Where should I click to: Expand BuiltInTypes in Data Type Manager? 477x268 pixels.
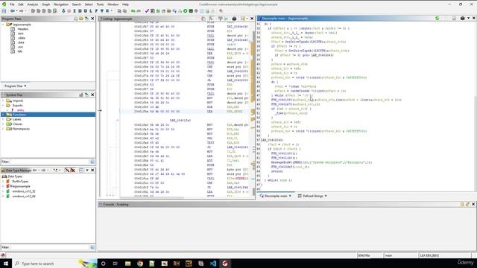[3, 182]
